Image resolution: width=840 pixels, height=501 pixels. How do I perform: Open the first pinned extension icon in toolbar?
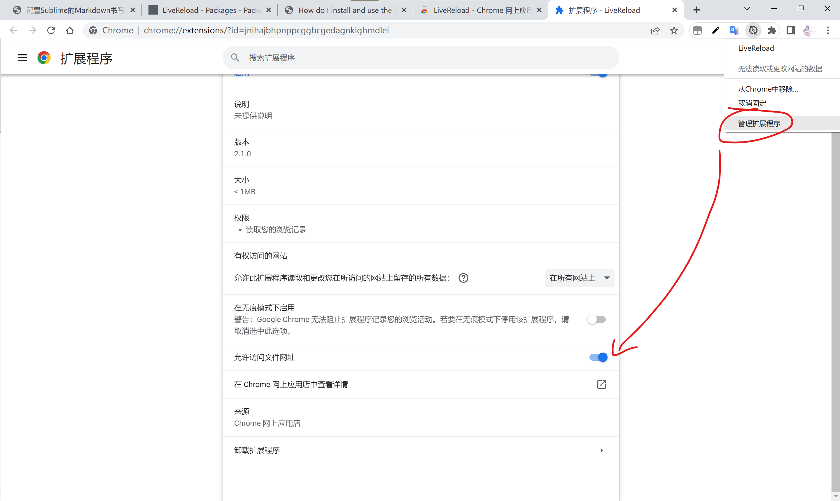click(697, 30)
